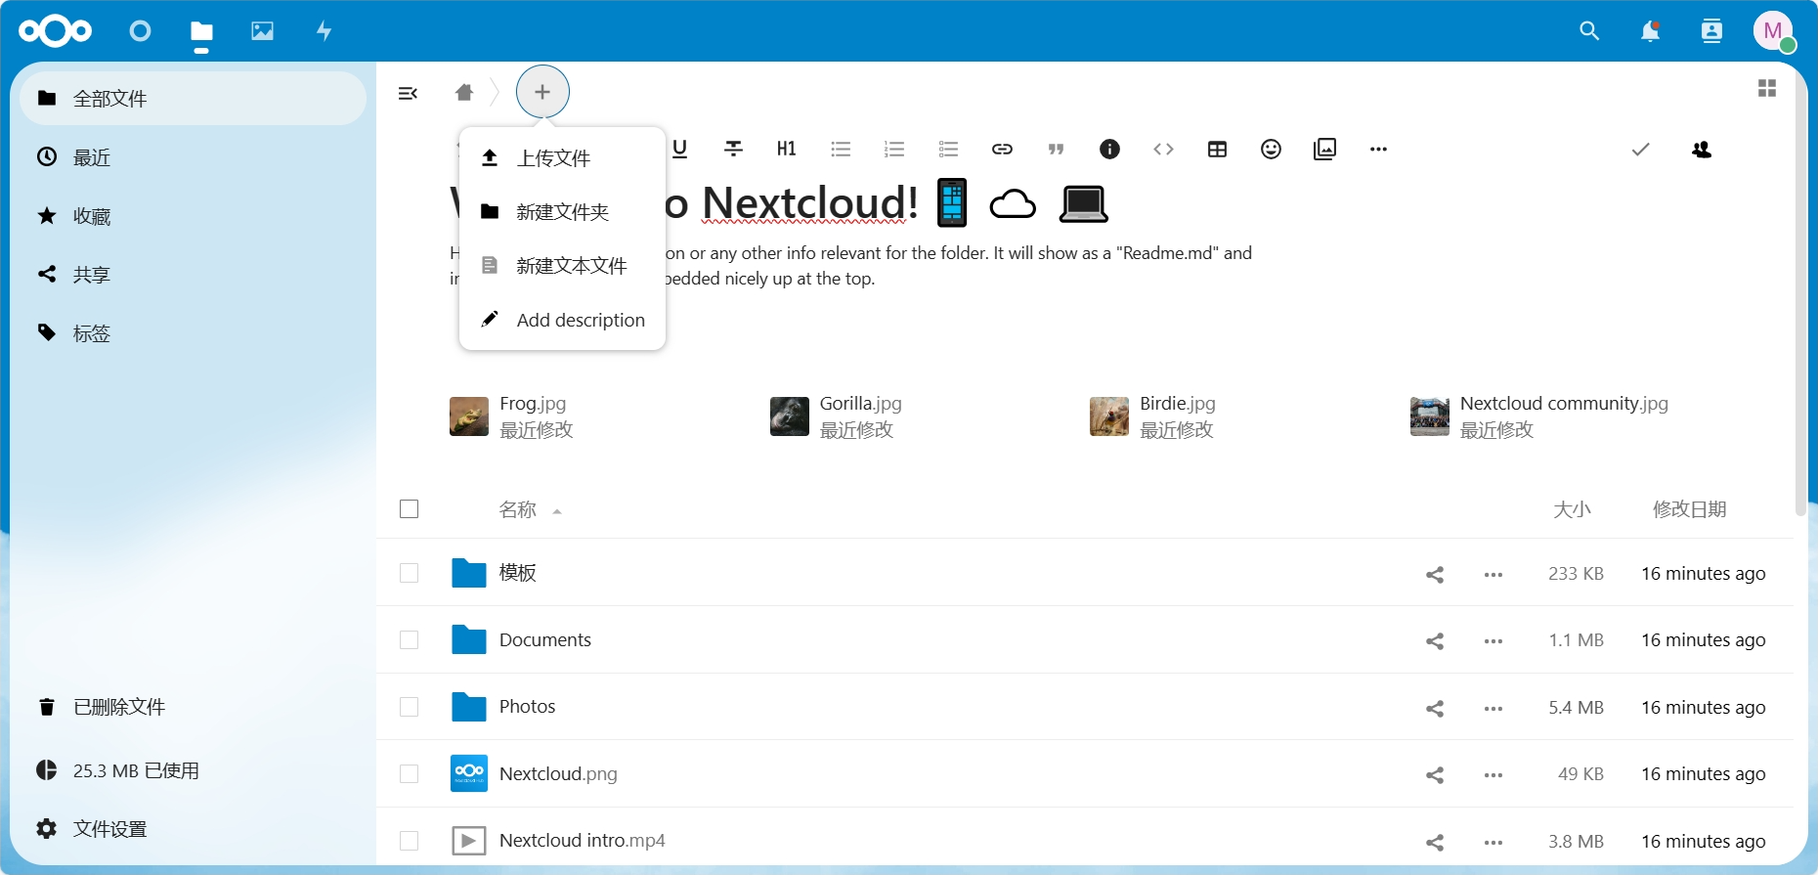Open the Photos app icon in top bar
1818x875 pixels.
point(262,31)
